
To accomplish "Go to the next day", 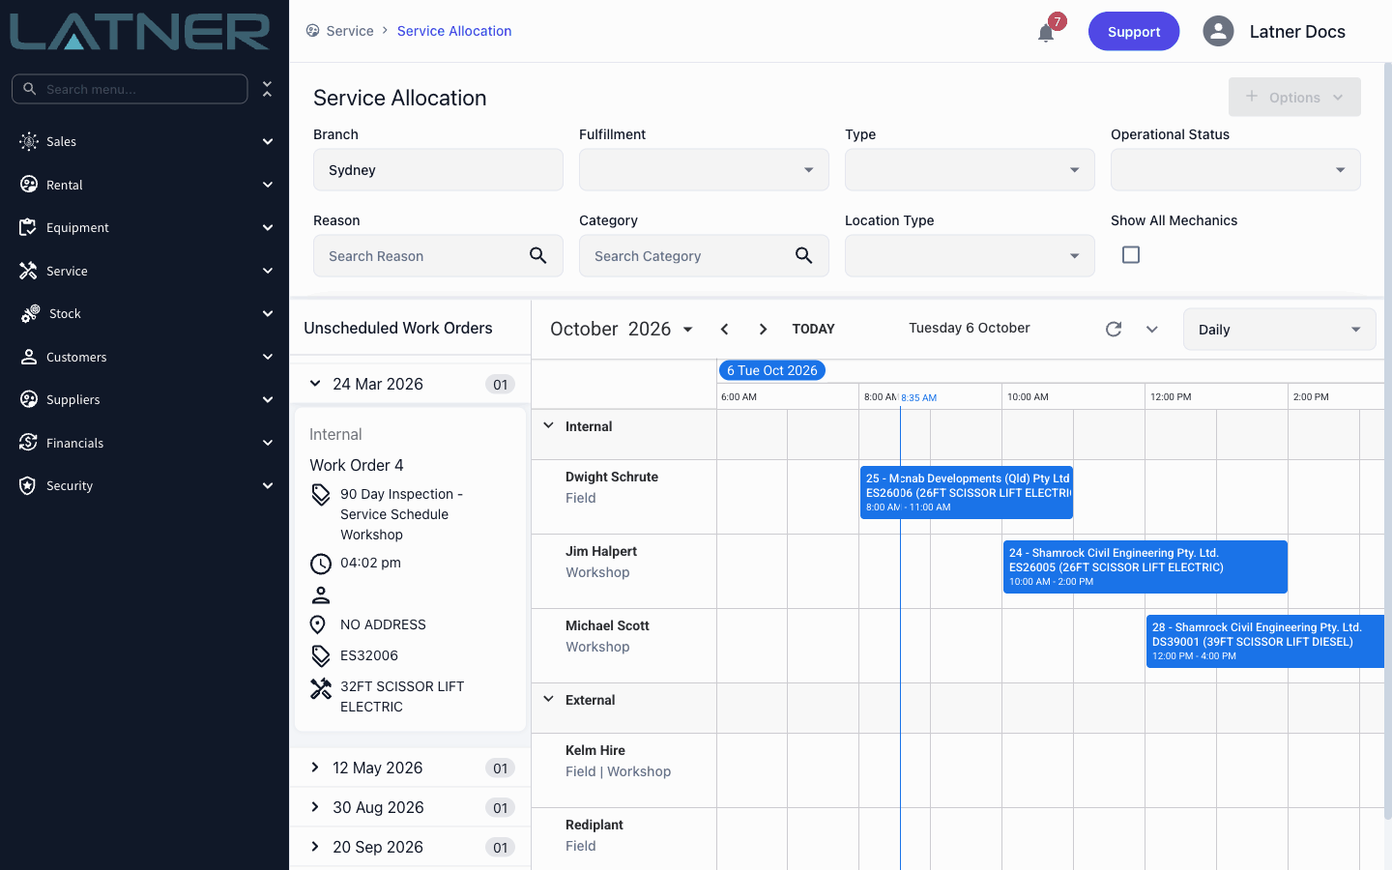I will pyautogui.click(x=763, y=329).
